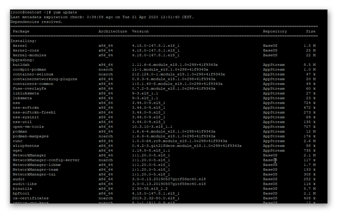Click the 'Repository' column header
Screen dimensions: 337x213
pos(275,31)
